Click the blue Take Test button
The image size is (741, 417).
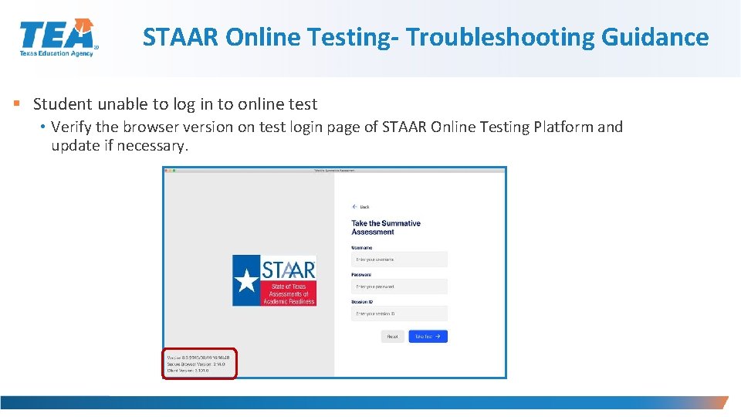(428, 336)
